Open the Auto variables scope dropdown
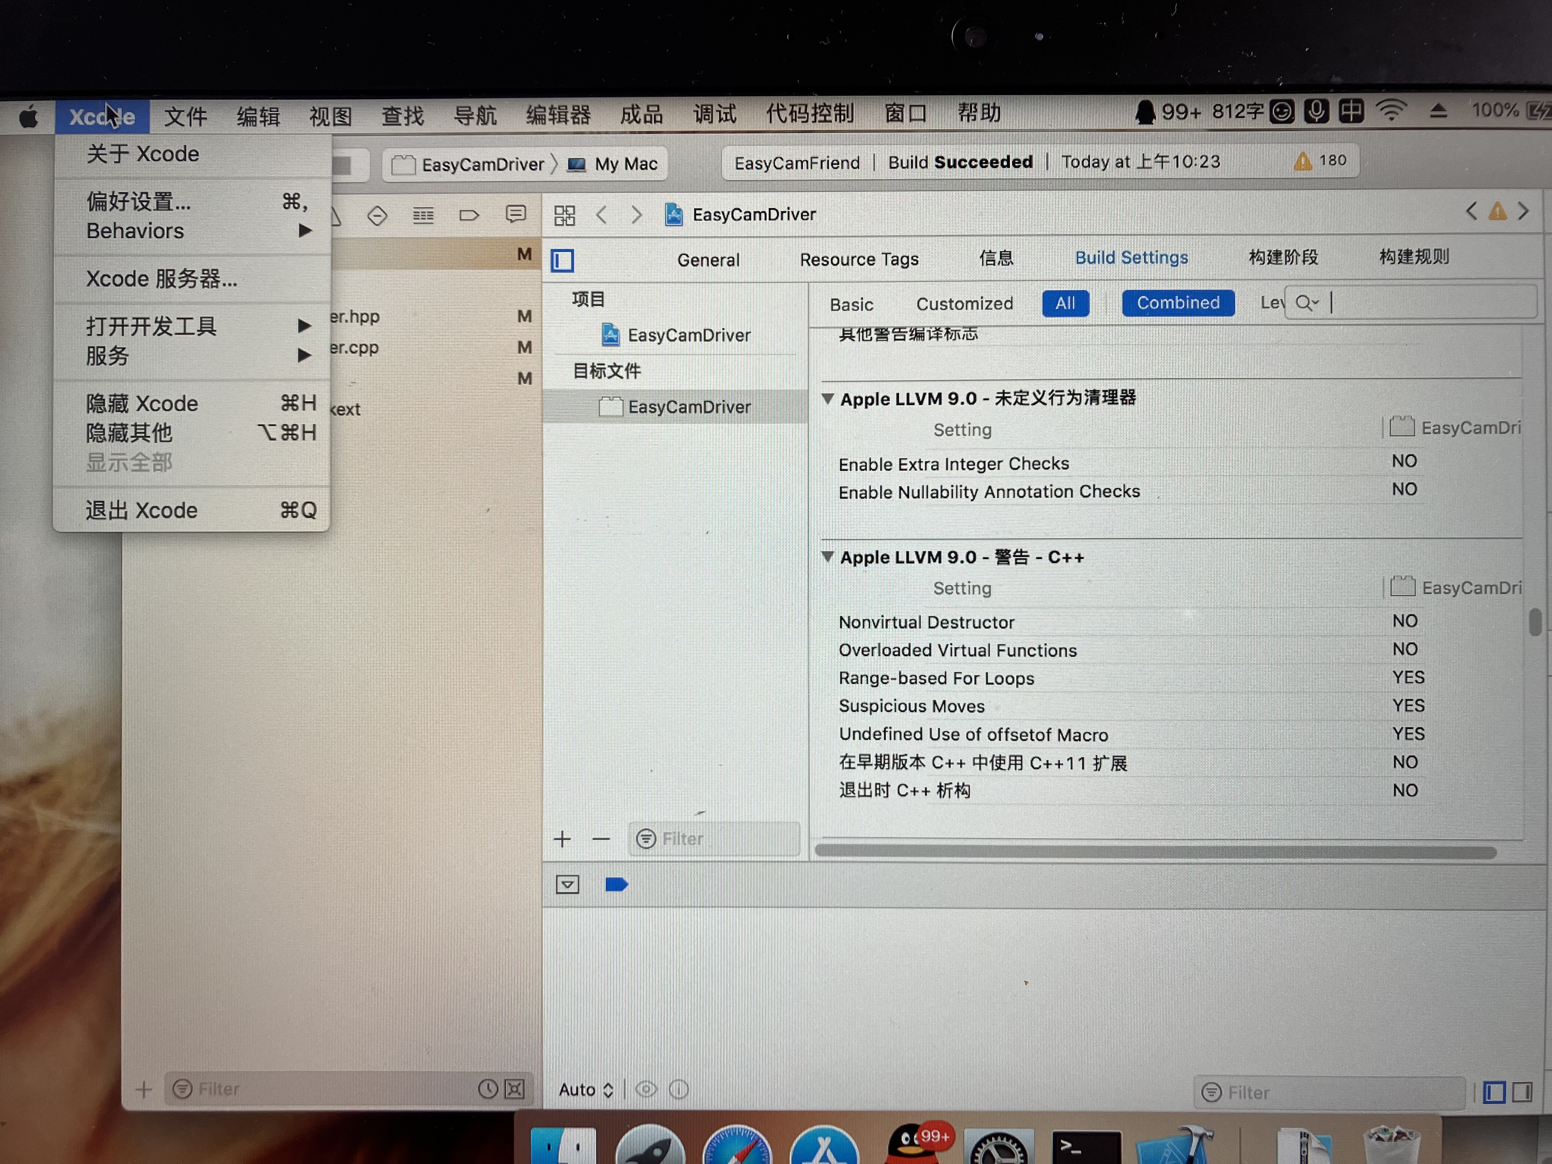This screenshot has width=1552, height=1164. (587, 1090)
